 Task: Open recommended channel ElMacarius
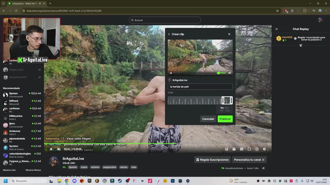(x=22, y=117)
